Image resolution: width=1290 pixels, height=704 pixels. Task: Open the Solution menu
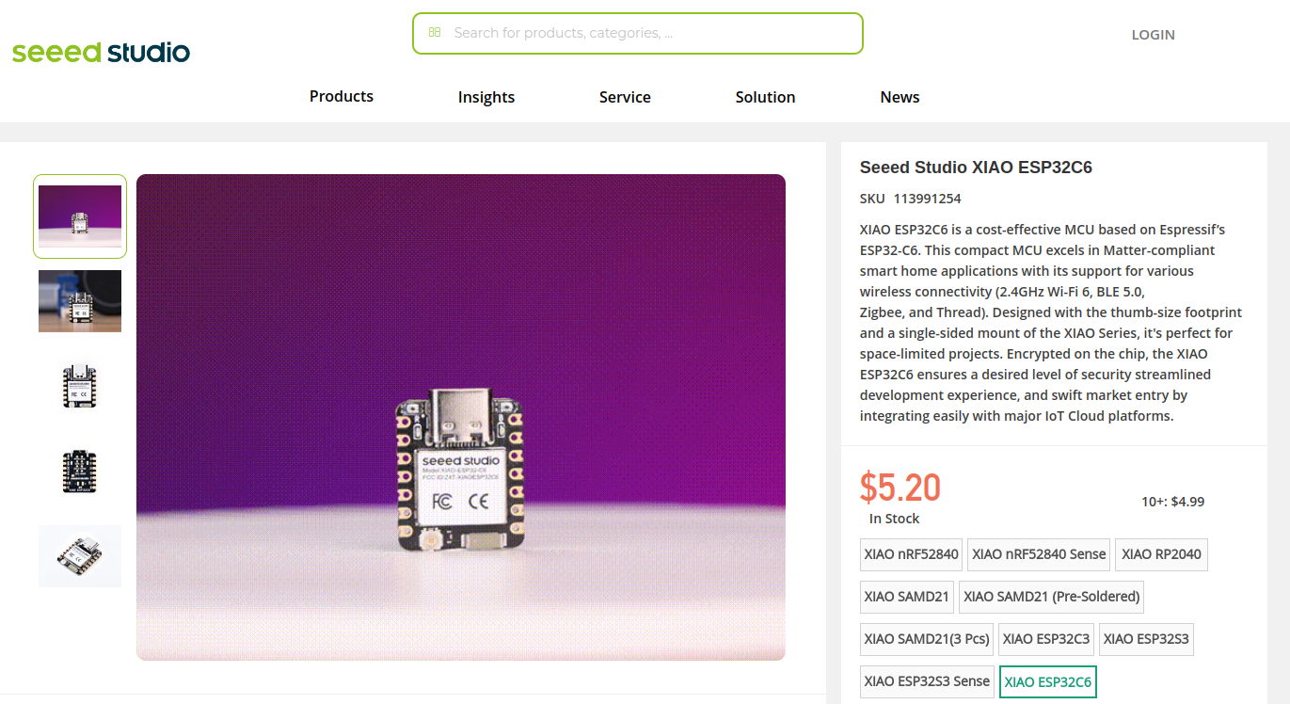click(766, 97)
